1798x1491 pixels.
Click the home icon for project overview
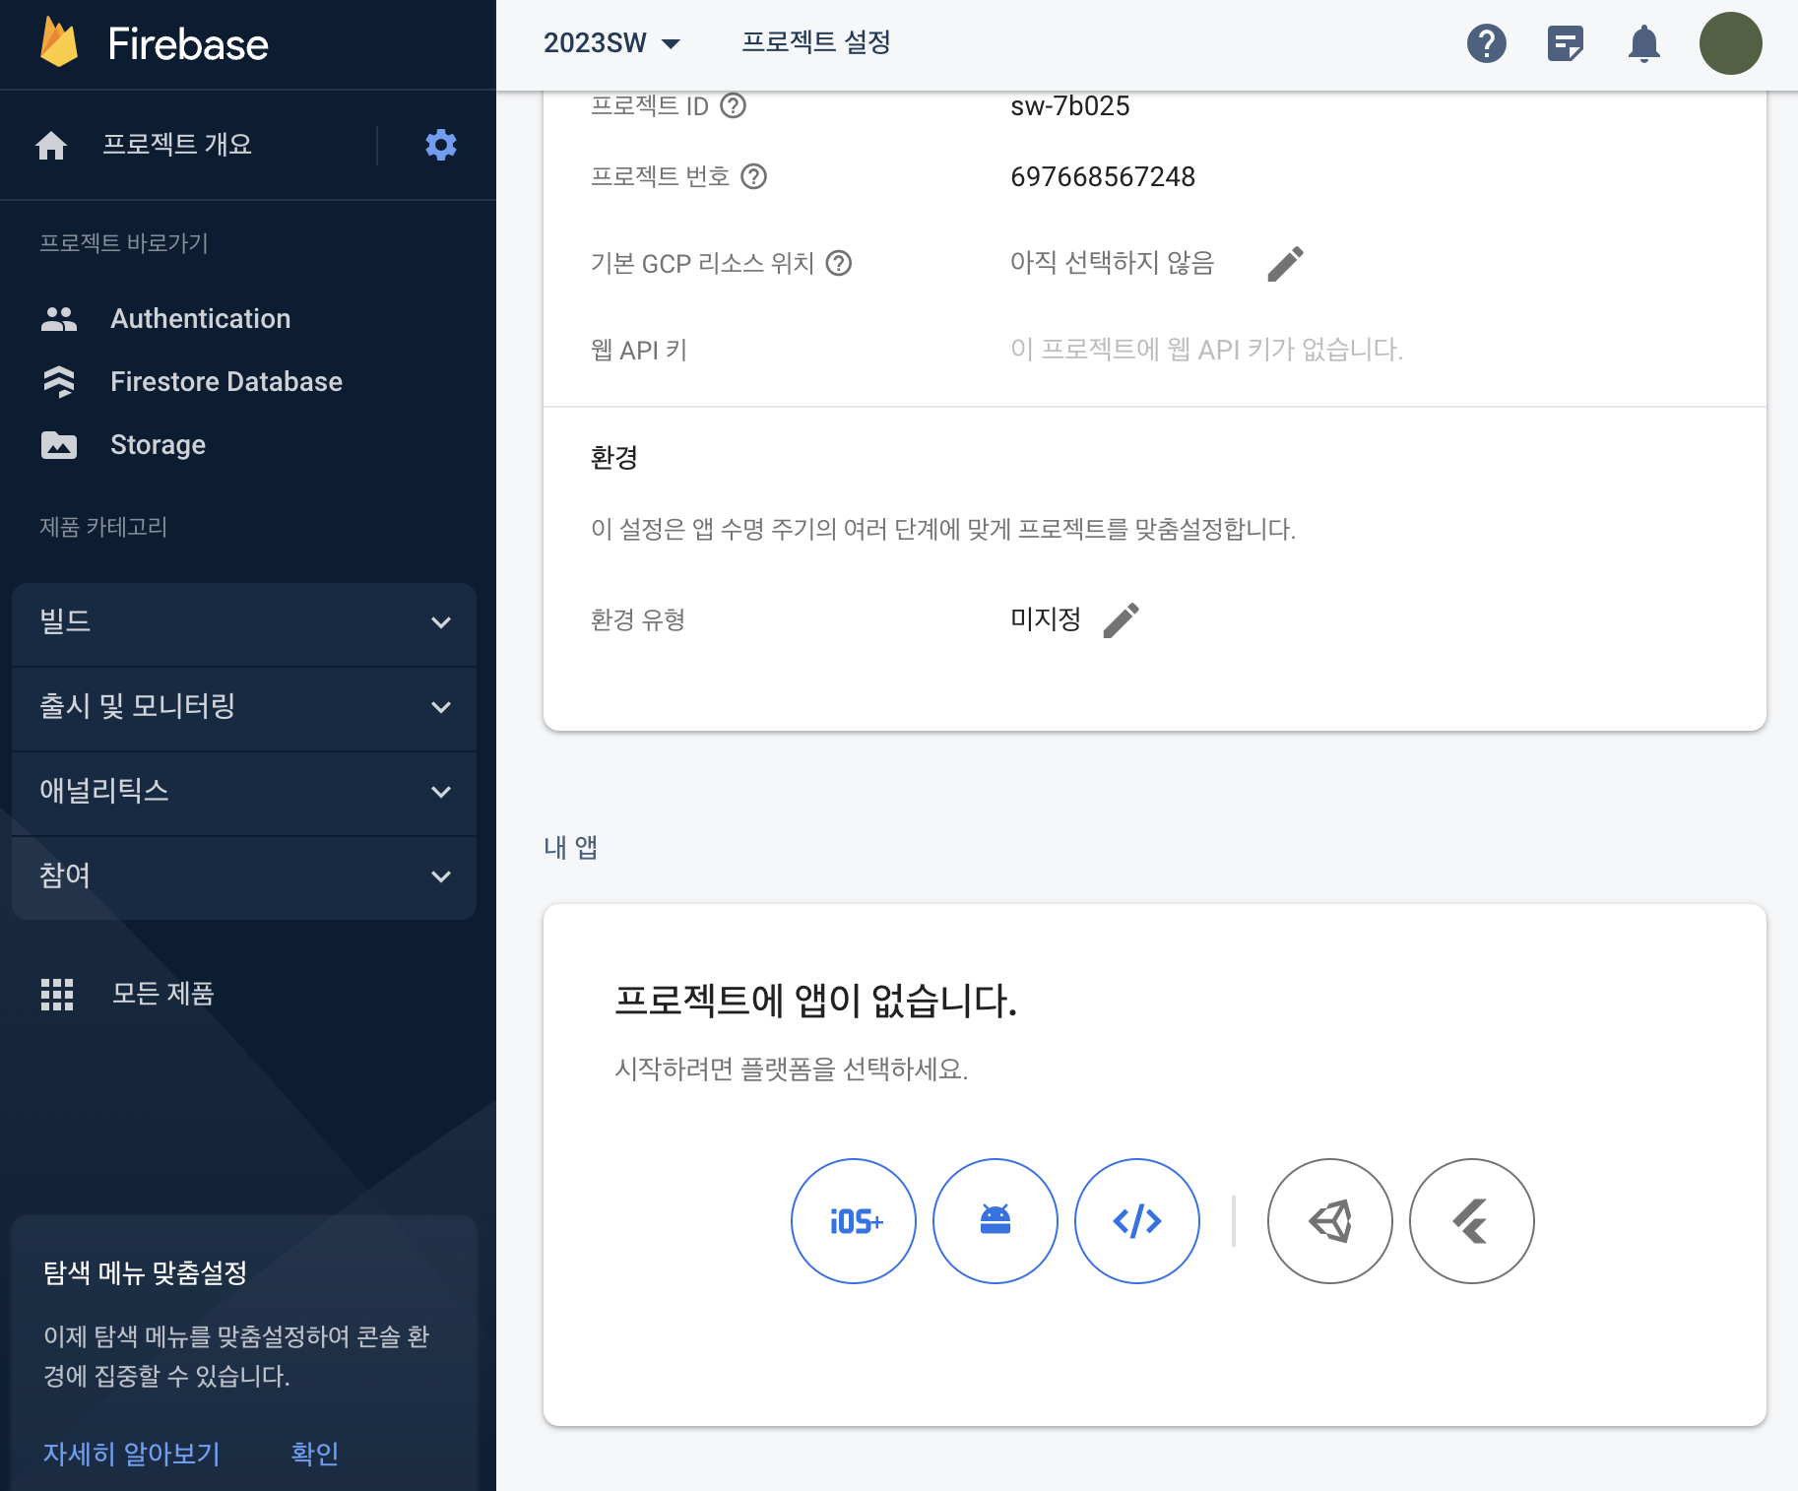51,146
